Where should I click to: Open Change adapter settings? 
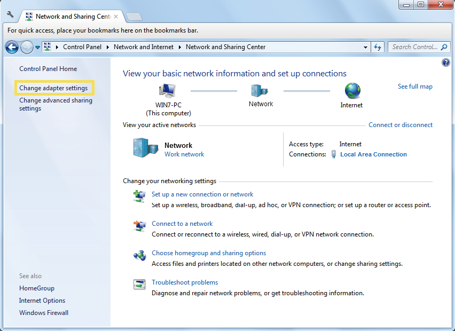click(x=54, y=88)
